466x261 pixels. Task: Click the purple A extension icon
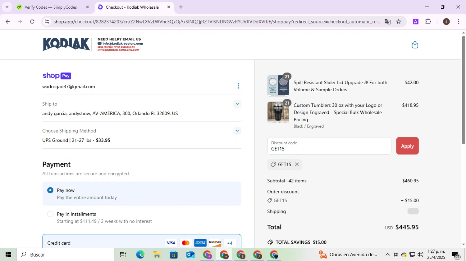[416, 22]
